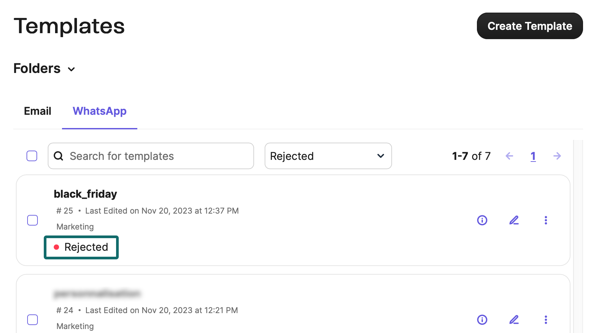The image size is (591, 333).
Task: Select the WhatsApp tab
Action: coord(99,111)
